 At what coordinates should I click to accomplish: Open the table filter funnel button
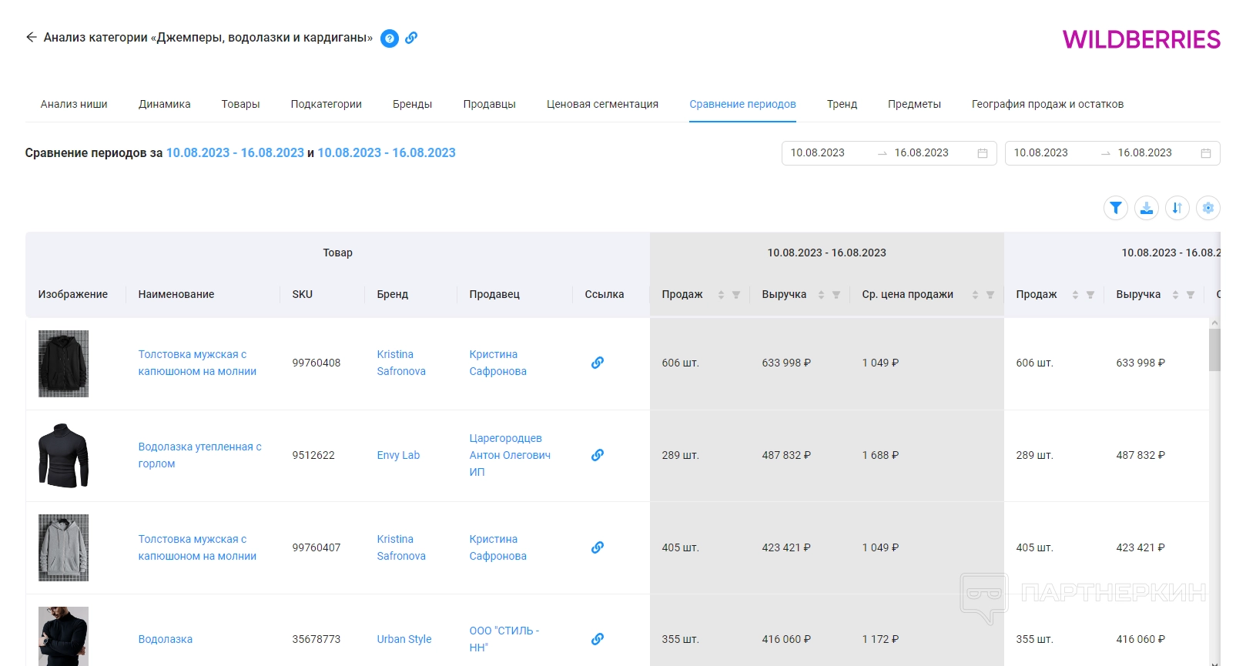pos(1115,208)
